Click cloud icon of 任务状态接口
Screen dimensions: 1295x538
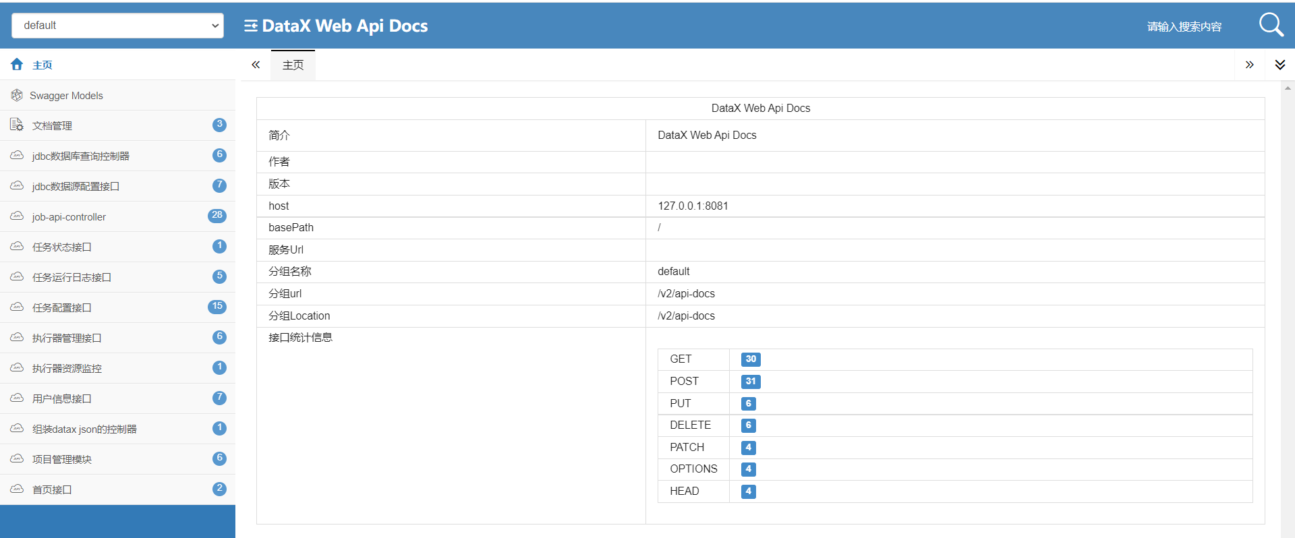click(x=17, y=246)
